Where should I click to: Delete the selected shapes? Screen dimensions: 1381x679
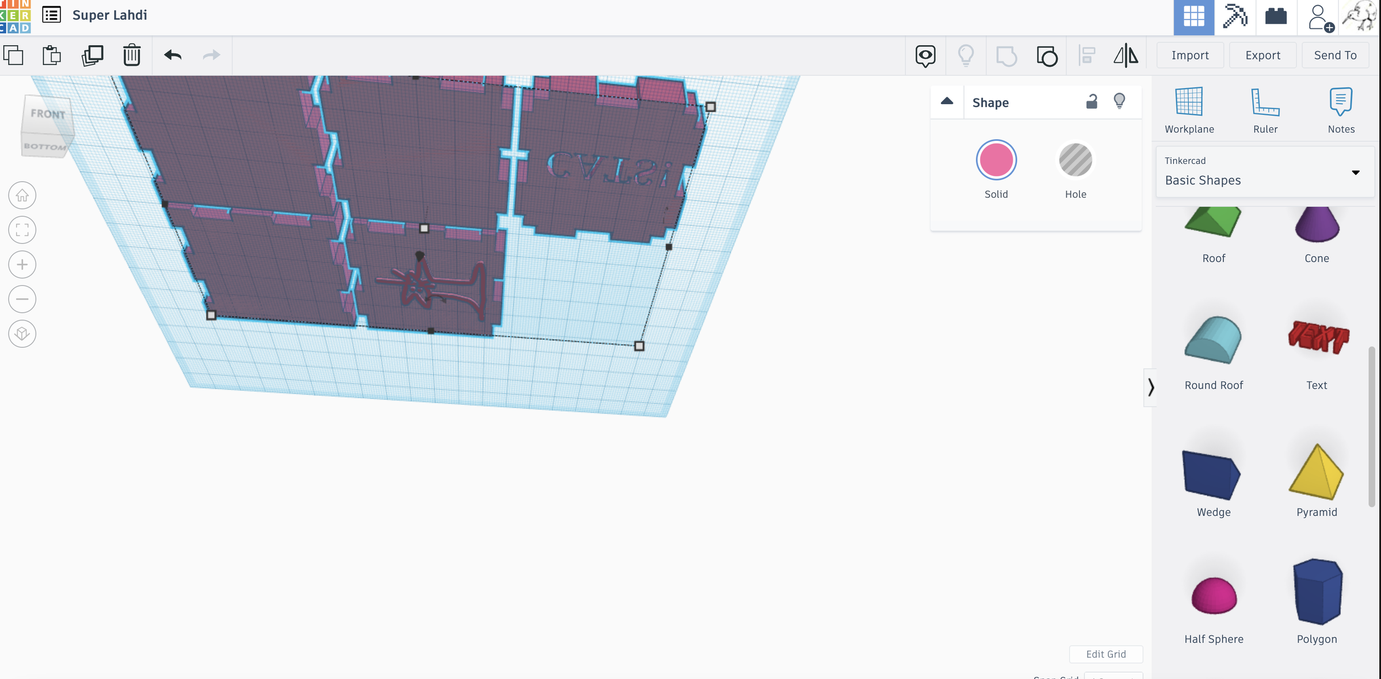click(x=131, y=55)
